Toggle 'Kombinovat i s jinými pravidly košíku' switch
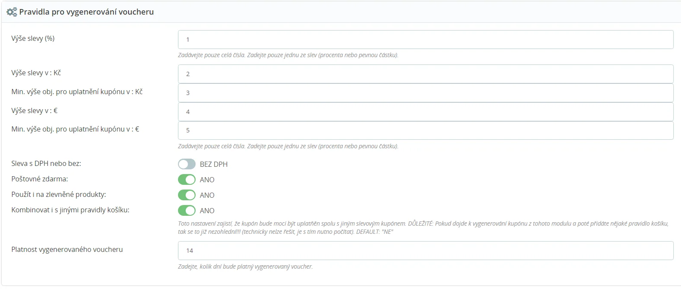The height and width of the screenshot is (291, 681). point(187,211)
